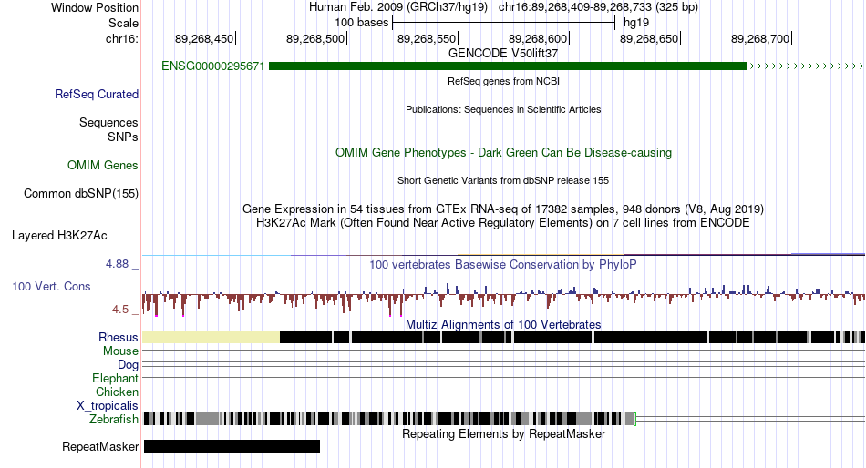The image size is (866, 468).
Task: Click the Sequences track label
Action: tap(108, 123)
